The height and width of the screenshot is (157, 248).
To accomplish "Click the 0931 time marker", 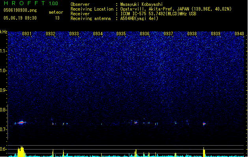I will 27,34.
